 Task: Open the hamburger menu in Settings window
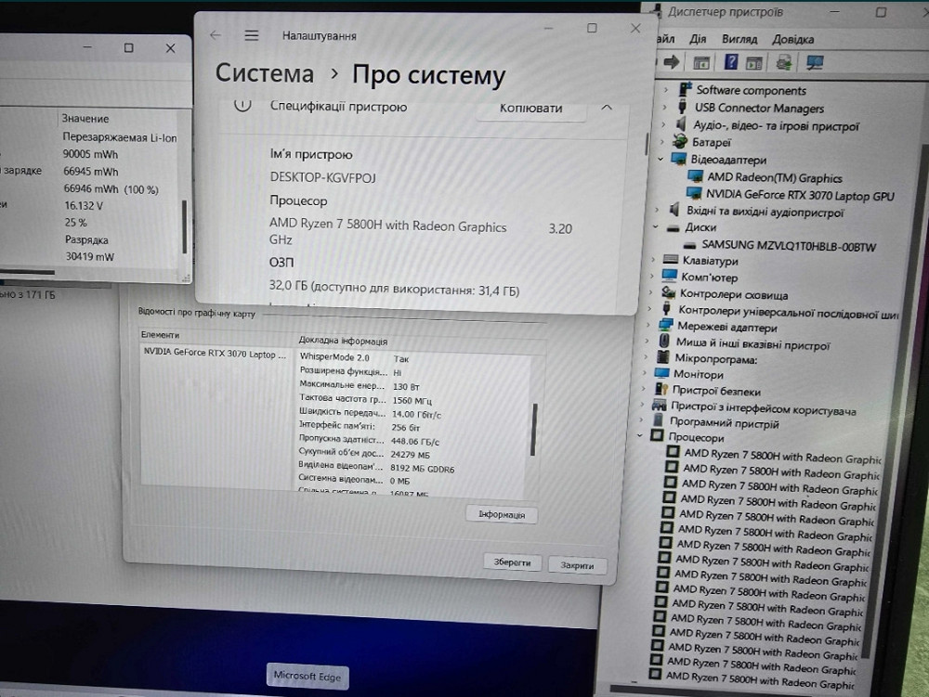pos(251,35)
